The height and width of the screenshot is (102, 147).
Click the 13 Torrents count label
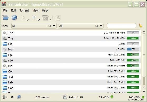click(x=41, y=97)
